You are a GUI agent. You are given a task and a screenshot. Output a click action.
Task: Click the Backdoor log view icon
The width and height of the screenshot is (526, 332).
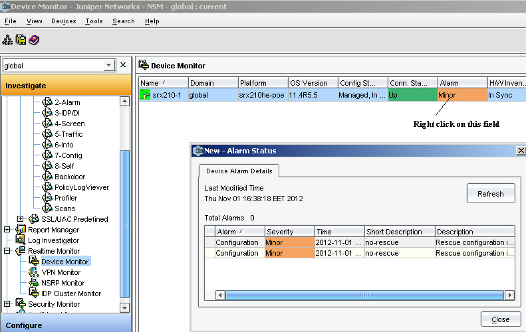tap(47, 176)
